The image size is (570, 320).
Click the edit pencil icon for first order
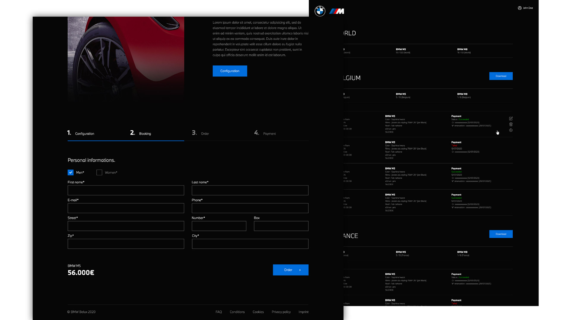click(511, 119)
